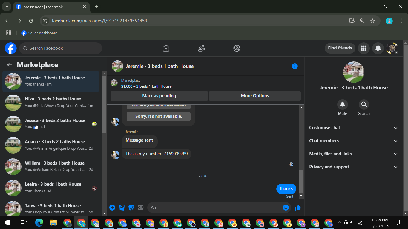Expand the Customise chat section
The image size is (408, 229).
[354, 128]
